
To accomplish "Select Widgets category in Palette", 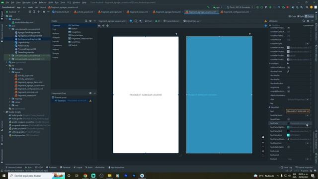I will point(56,38).
